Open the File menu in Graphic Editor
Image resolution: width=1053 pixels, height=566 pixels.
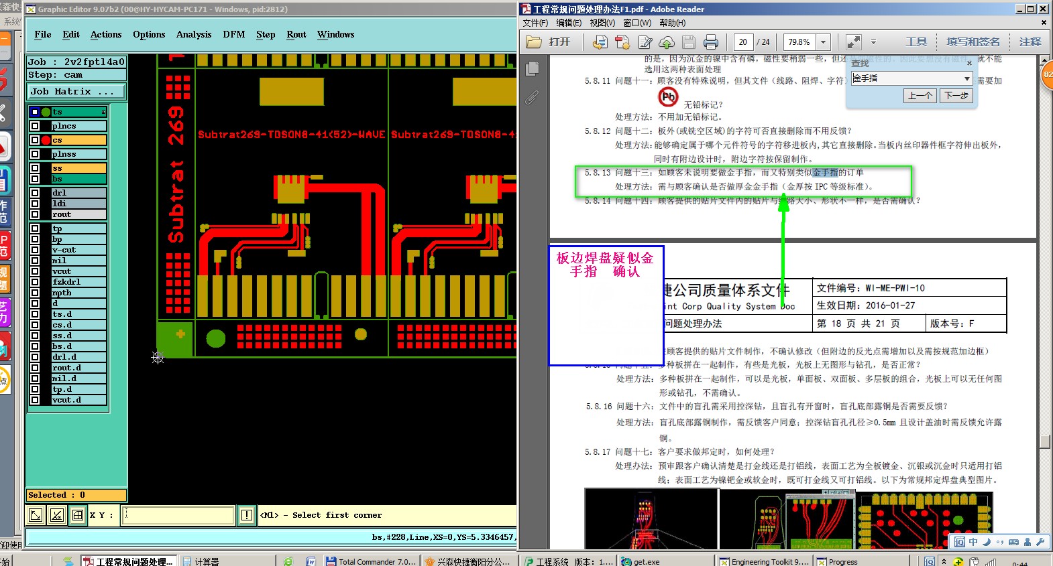coord(43,34)
